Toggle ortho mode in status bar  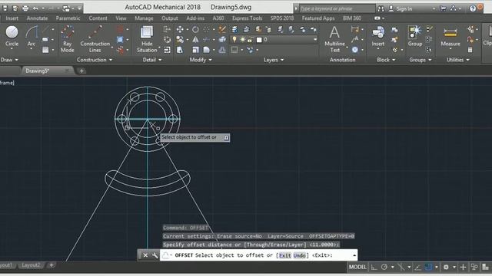(x=374, y=267)
